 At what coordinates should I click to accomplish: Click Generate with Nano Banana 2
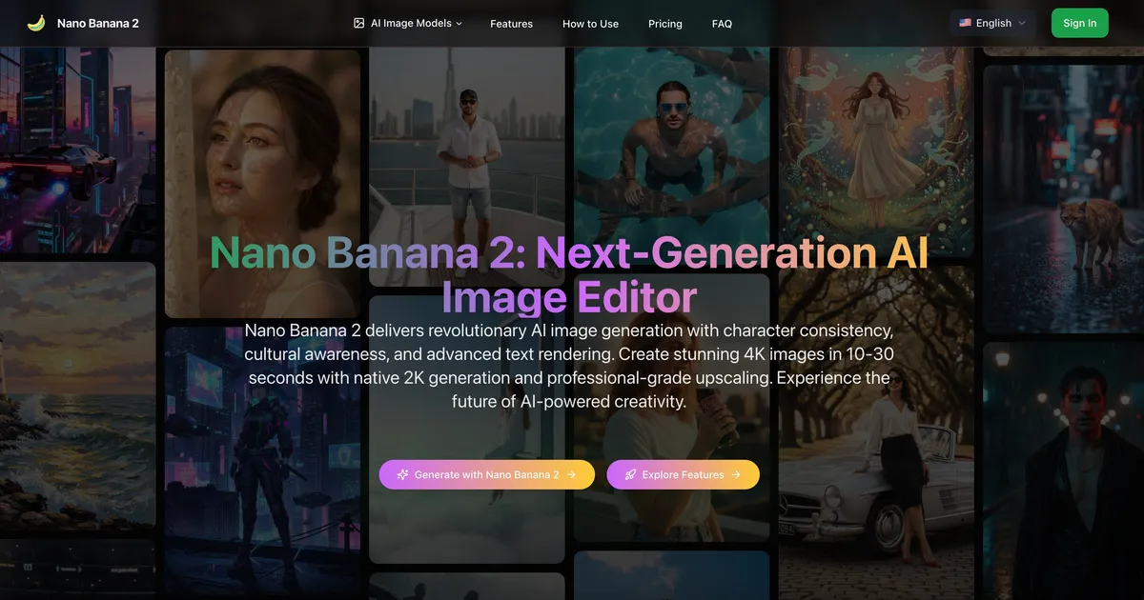(486, 474)
